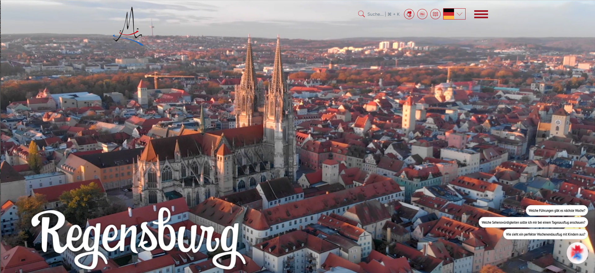Open the easy language book icon

435,14
